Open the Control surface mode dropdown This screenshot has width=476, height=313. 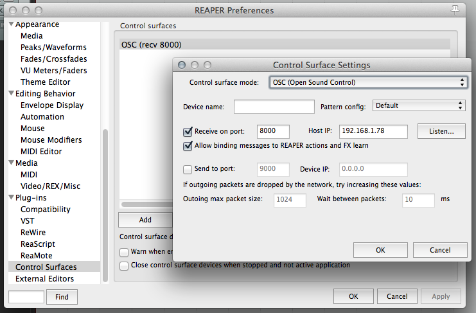point(367,82)
